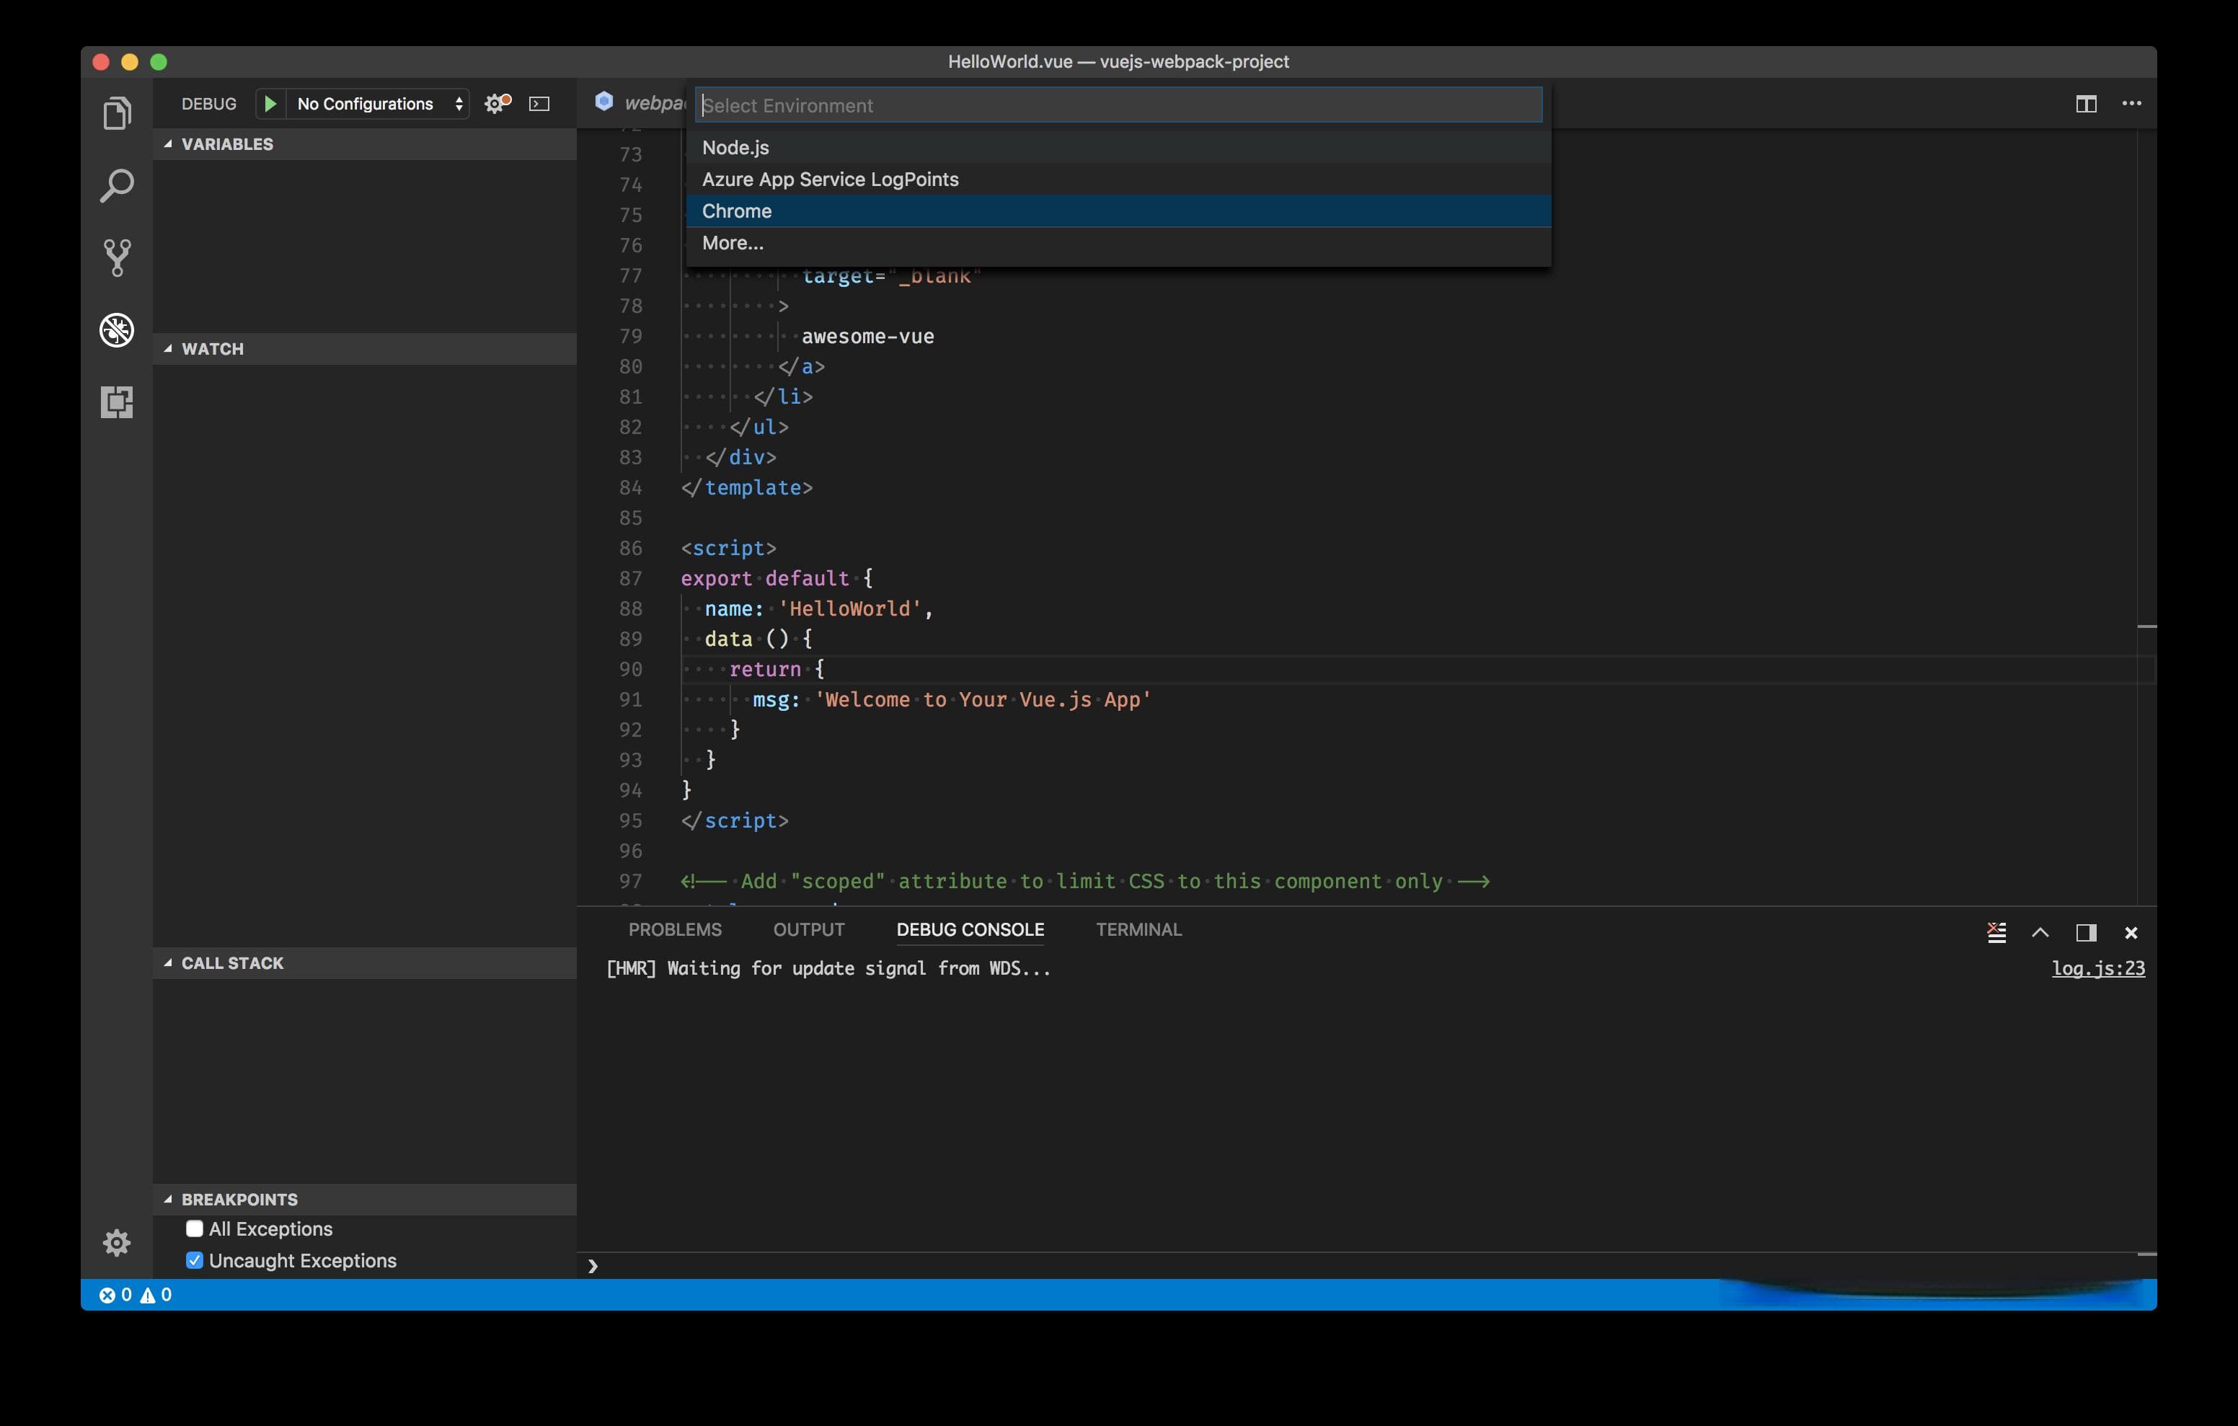The width and height of the screenshot is (2238, 1426).
Task: Click line number 90 in gutter
Action: 630,669
